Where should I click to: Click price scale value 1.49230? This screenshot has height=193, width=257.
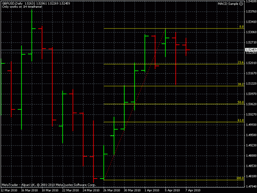251,145
